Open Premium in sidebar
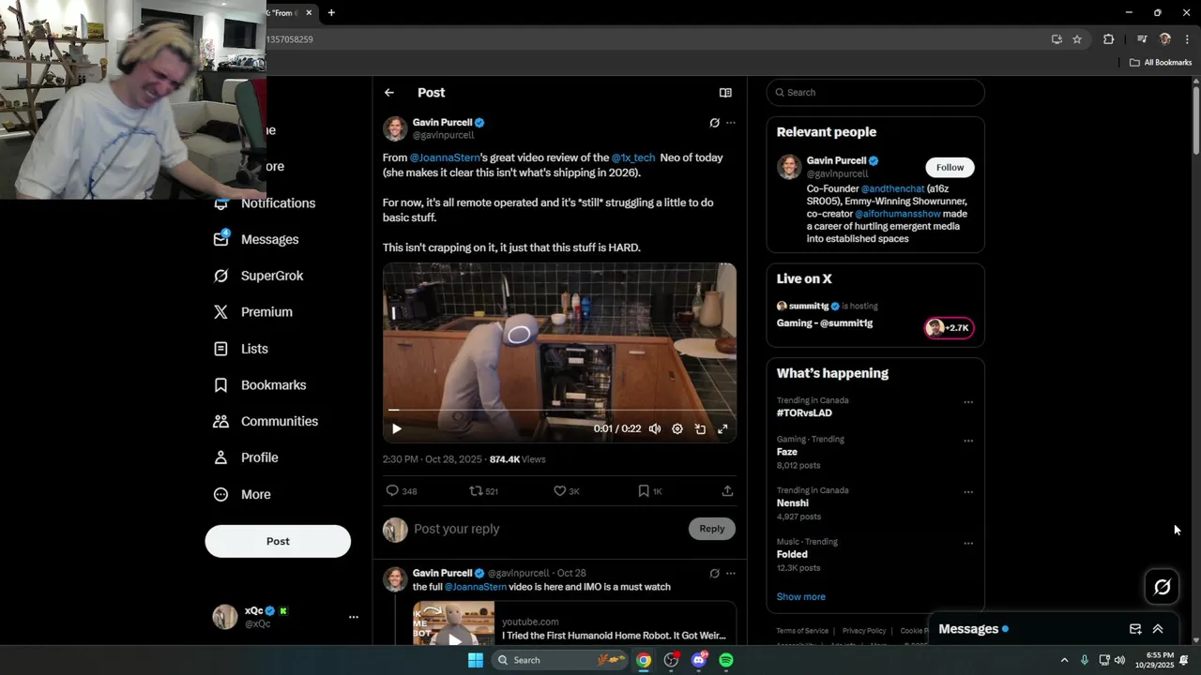Image resolution: width=1201 pixels, height=675 pixels. (x=252, y=312)
